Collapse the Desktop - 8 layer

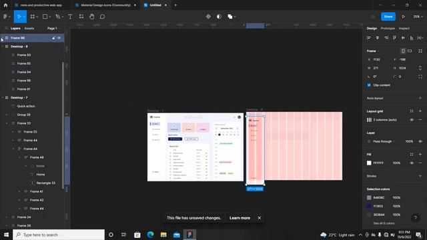(x=3, y=47)
